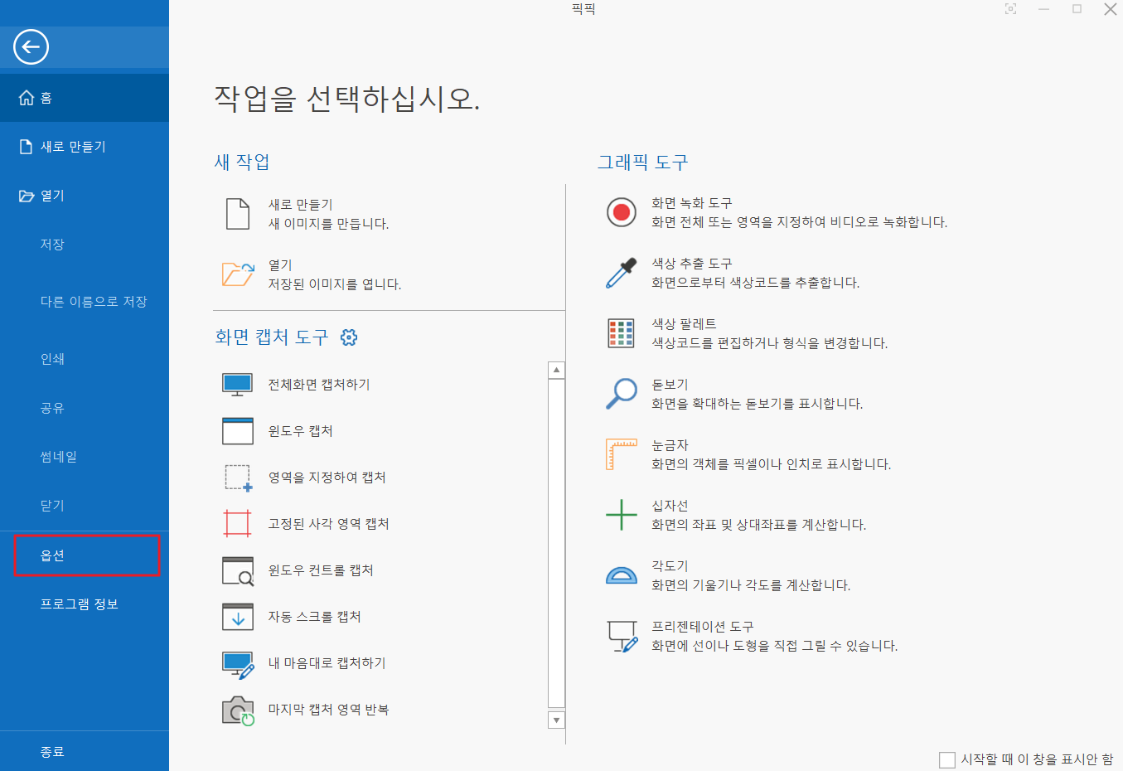Click 십자선 title text
This screenshot has width=1123, height=771.
point(670,506)
